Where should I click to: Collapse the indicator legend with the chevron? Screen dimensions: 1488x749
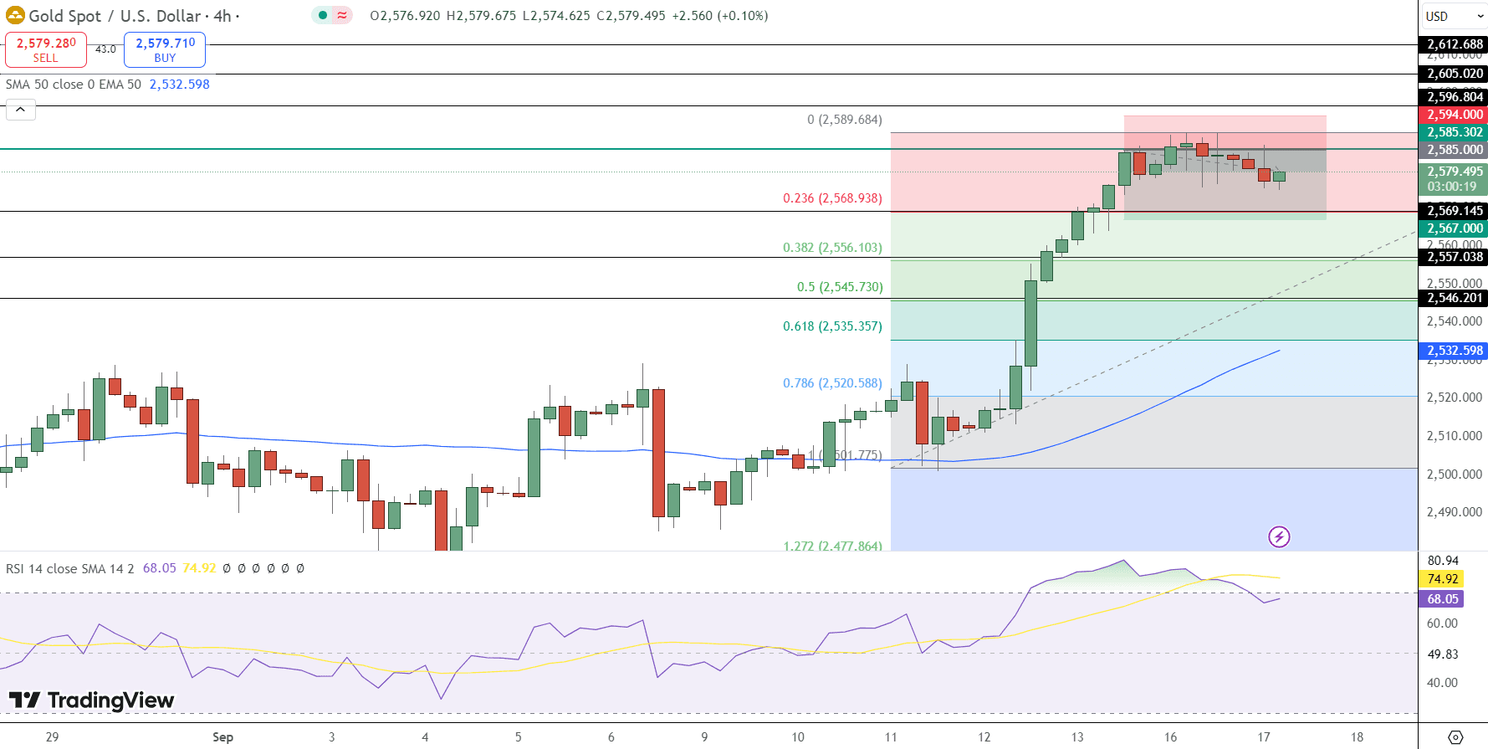pos(21,110)
